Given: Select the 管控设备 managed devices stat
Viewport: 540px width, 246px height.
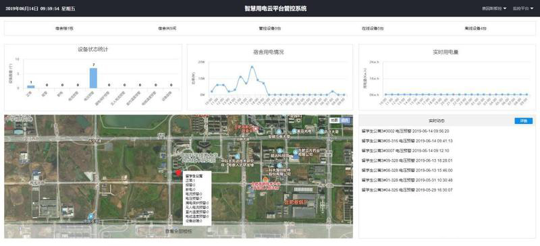Looking at the screenshot, I should tap(270, 28).
